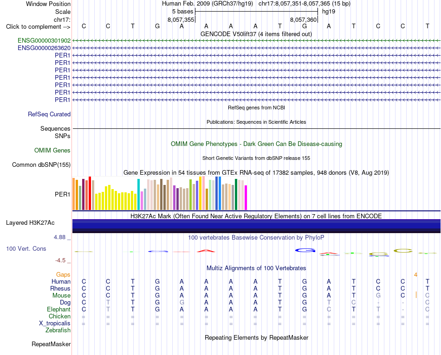Screen dimensions: 441x355
Task: Select the Human species row label
Action: tap(61, 281)
